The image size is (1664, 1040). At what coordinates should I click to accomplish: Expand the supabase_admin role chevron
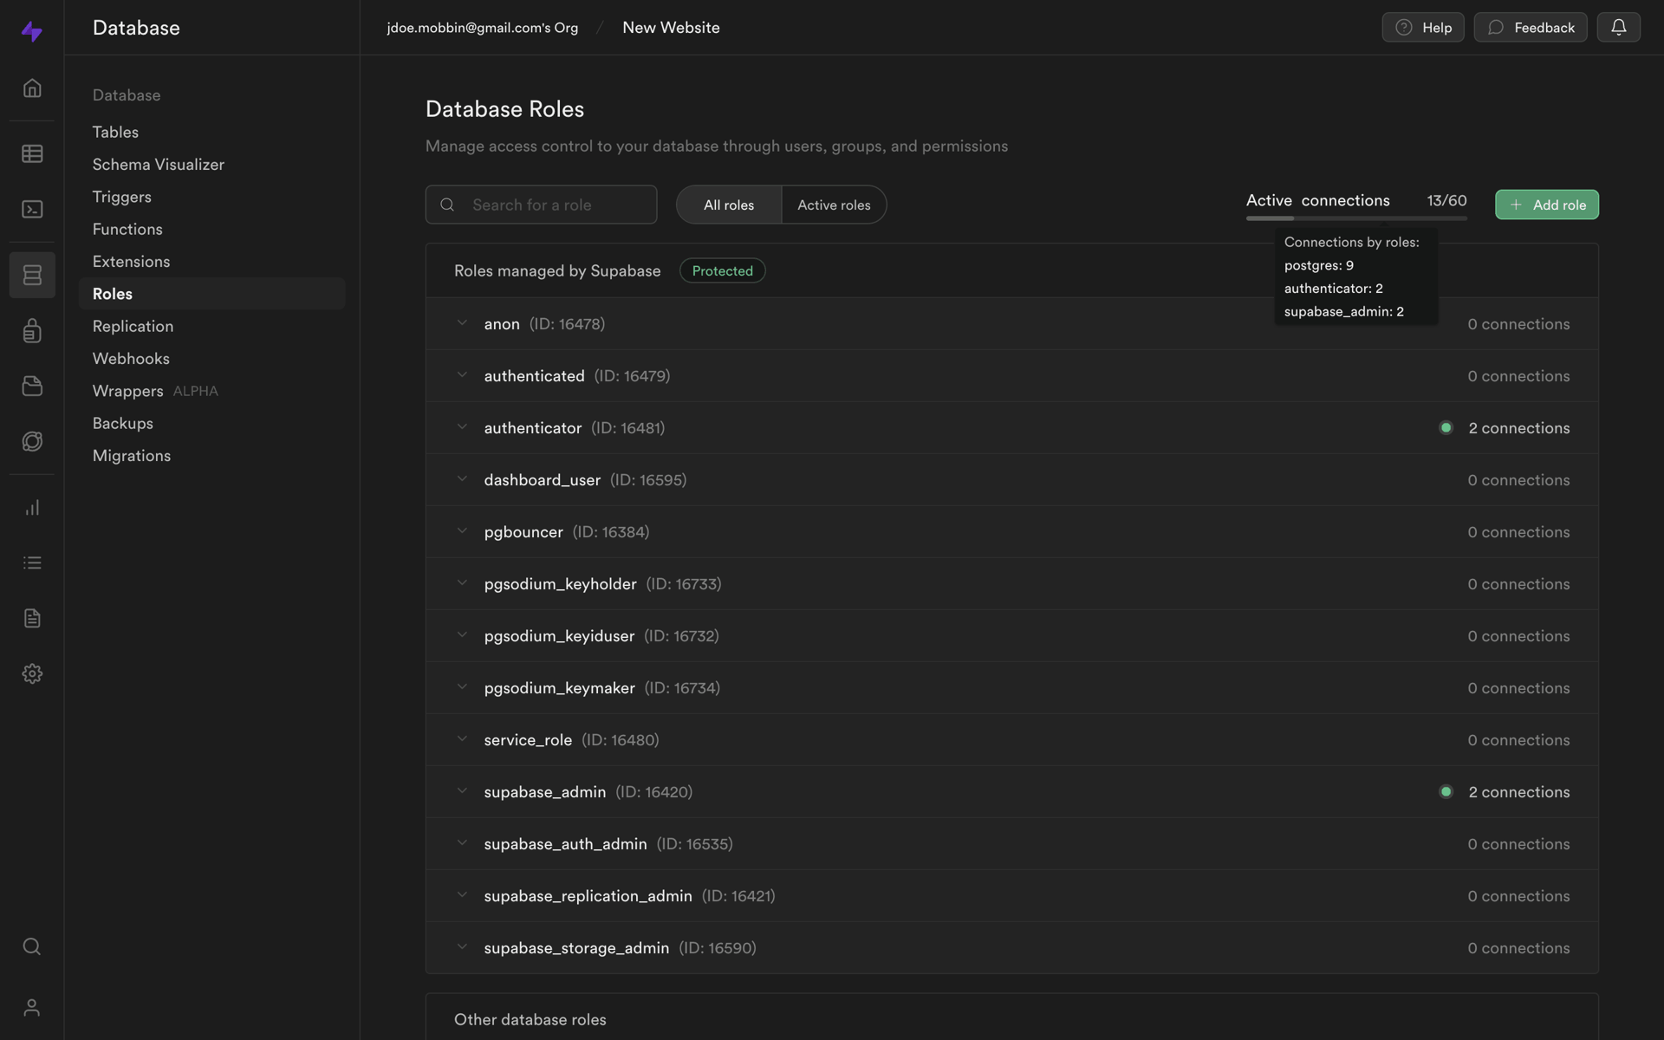coord(462,791)
